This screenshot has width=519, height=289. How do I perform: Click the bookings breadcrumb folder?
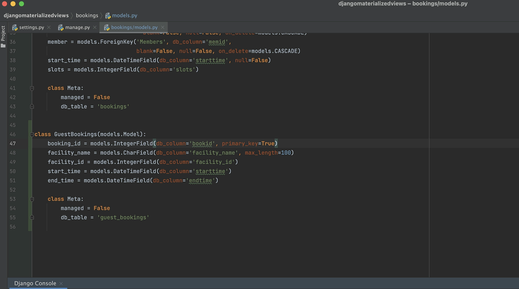[x=87, y=15]
